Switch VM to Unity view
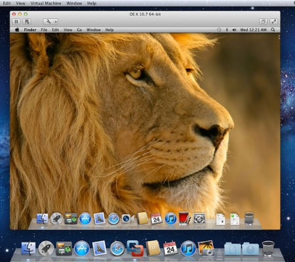The height and width of the screenshot is (262, 295). coord(263,22)
